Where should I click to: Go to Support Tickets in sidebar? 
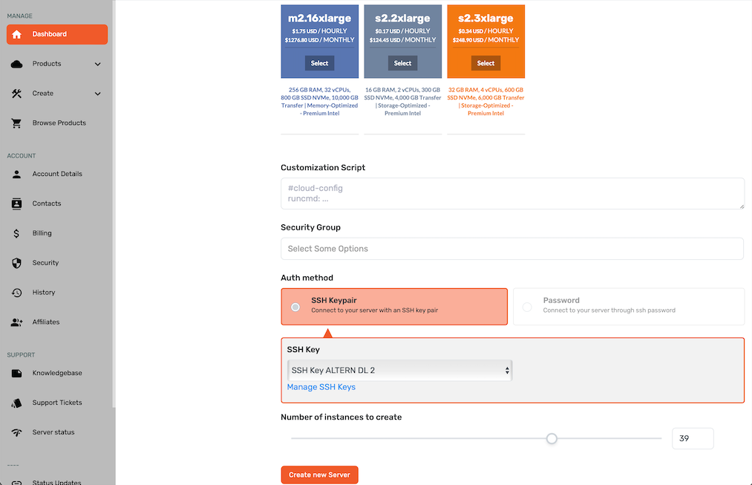pos(57,403)
